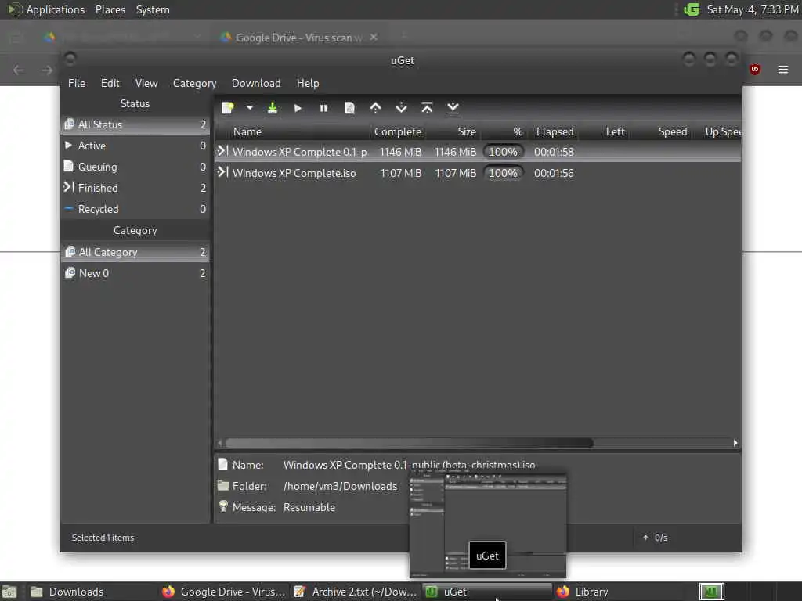The image size is (802, 601).
Task: Open the Help menu
Action: click(x=308, y=83)
